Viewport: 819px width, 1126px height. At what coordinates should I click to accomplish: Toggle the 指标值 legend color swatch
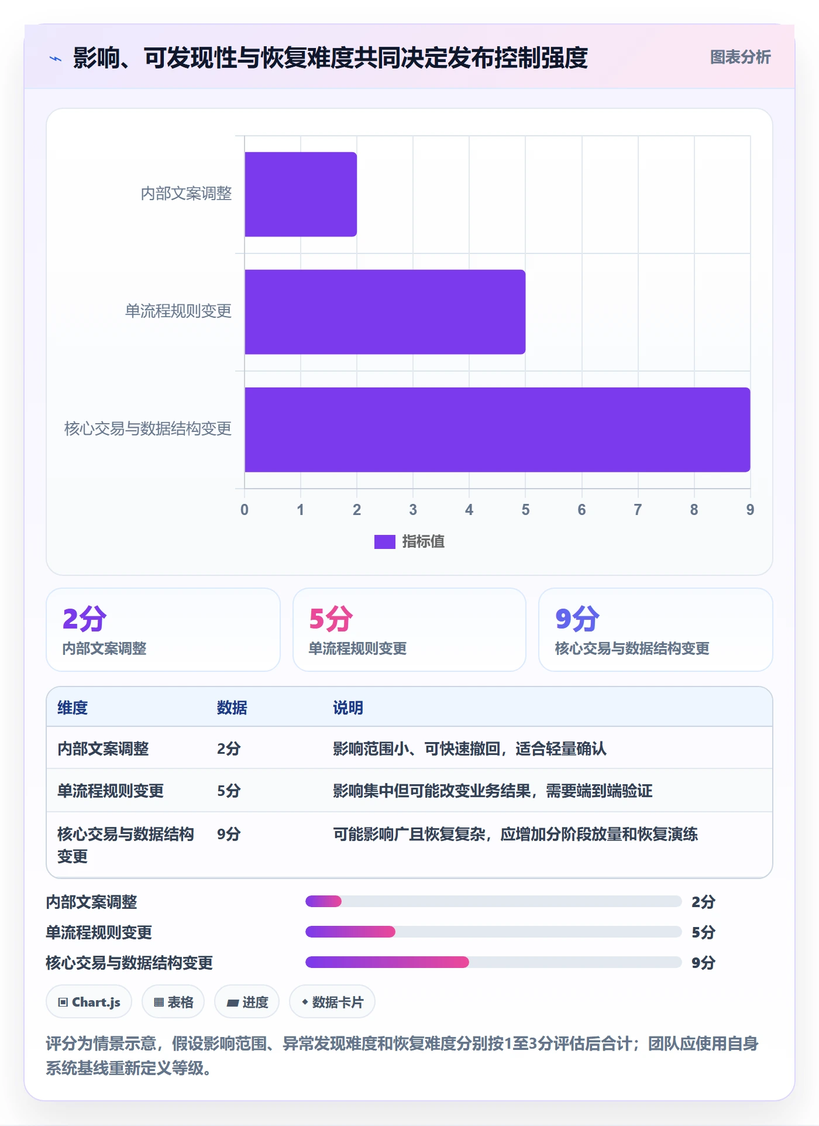coord(385,542)
